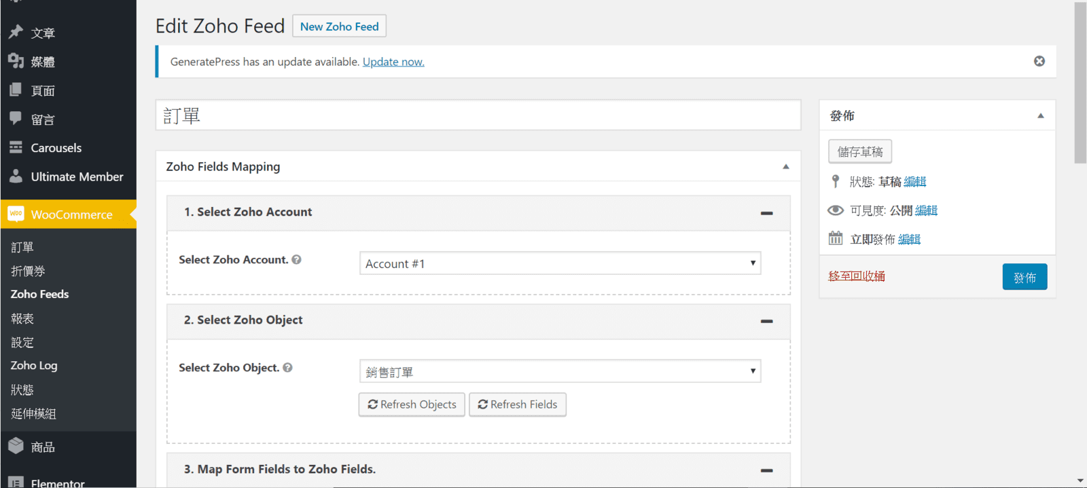The width and height of the screenshot is (1087, 488).
Task: Go to Zoho Log submenu
Action: click(x=34, y=365)
